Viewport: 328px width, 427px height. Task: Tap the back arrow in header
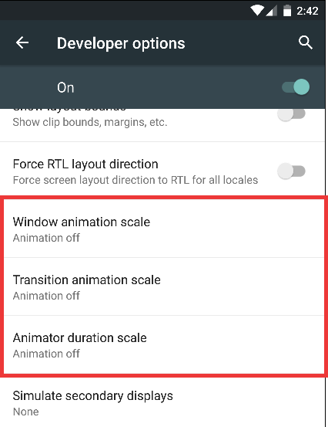22,42
